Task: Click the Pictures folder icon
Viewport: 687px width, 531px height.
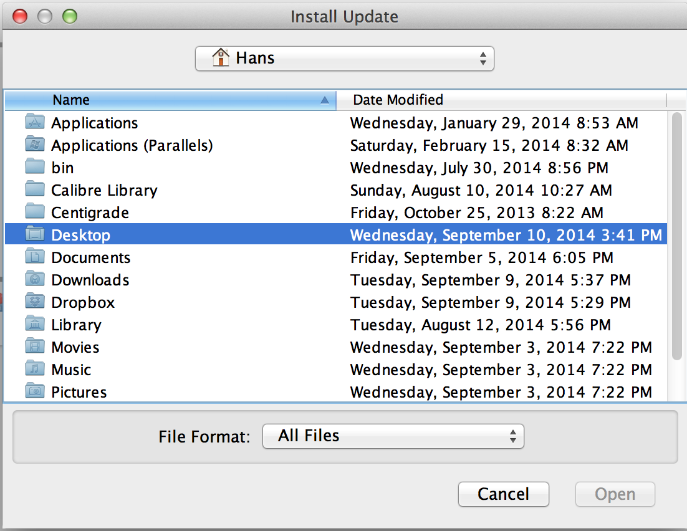Action: (35, 392)
